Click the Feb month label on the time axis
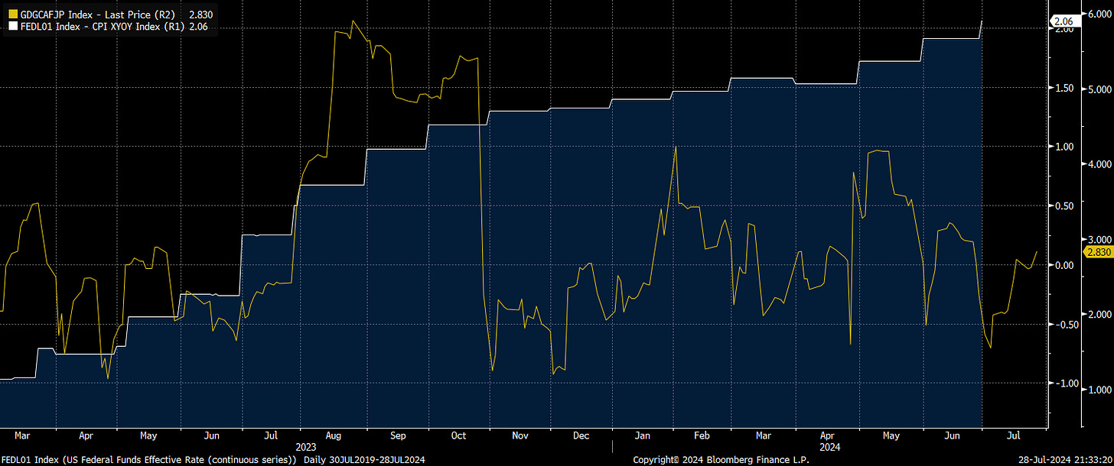 click(702, 435)
